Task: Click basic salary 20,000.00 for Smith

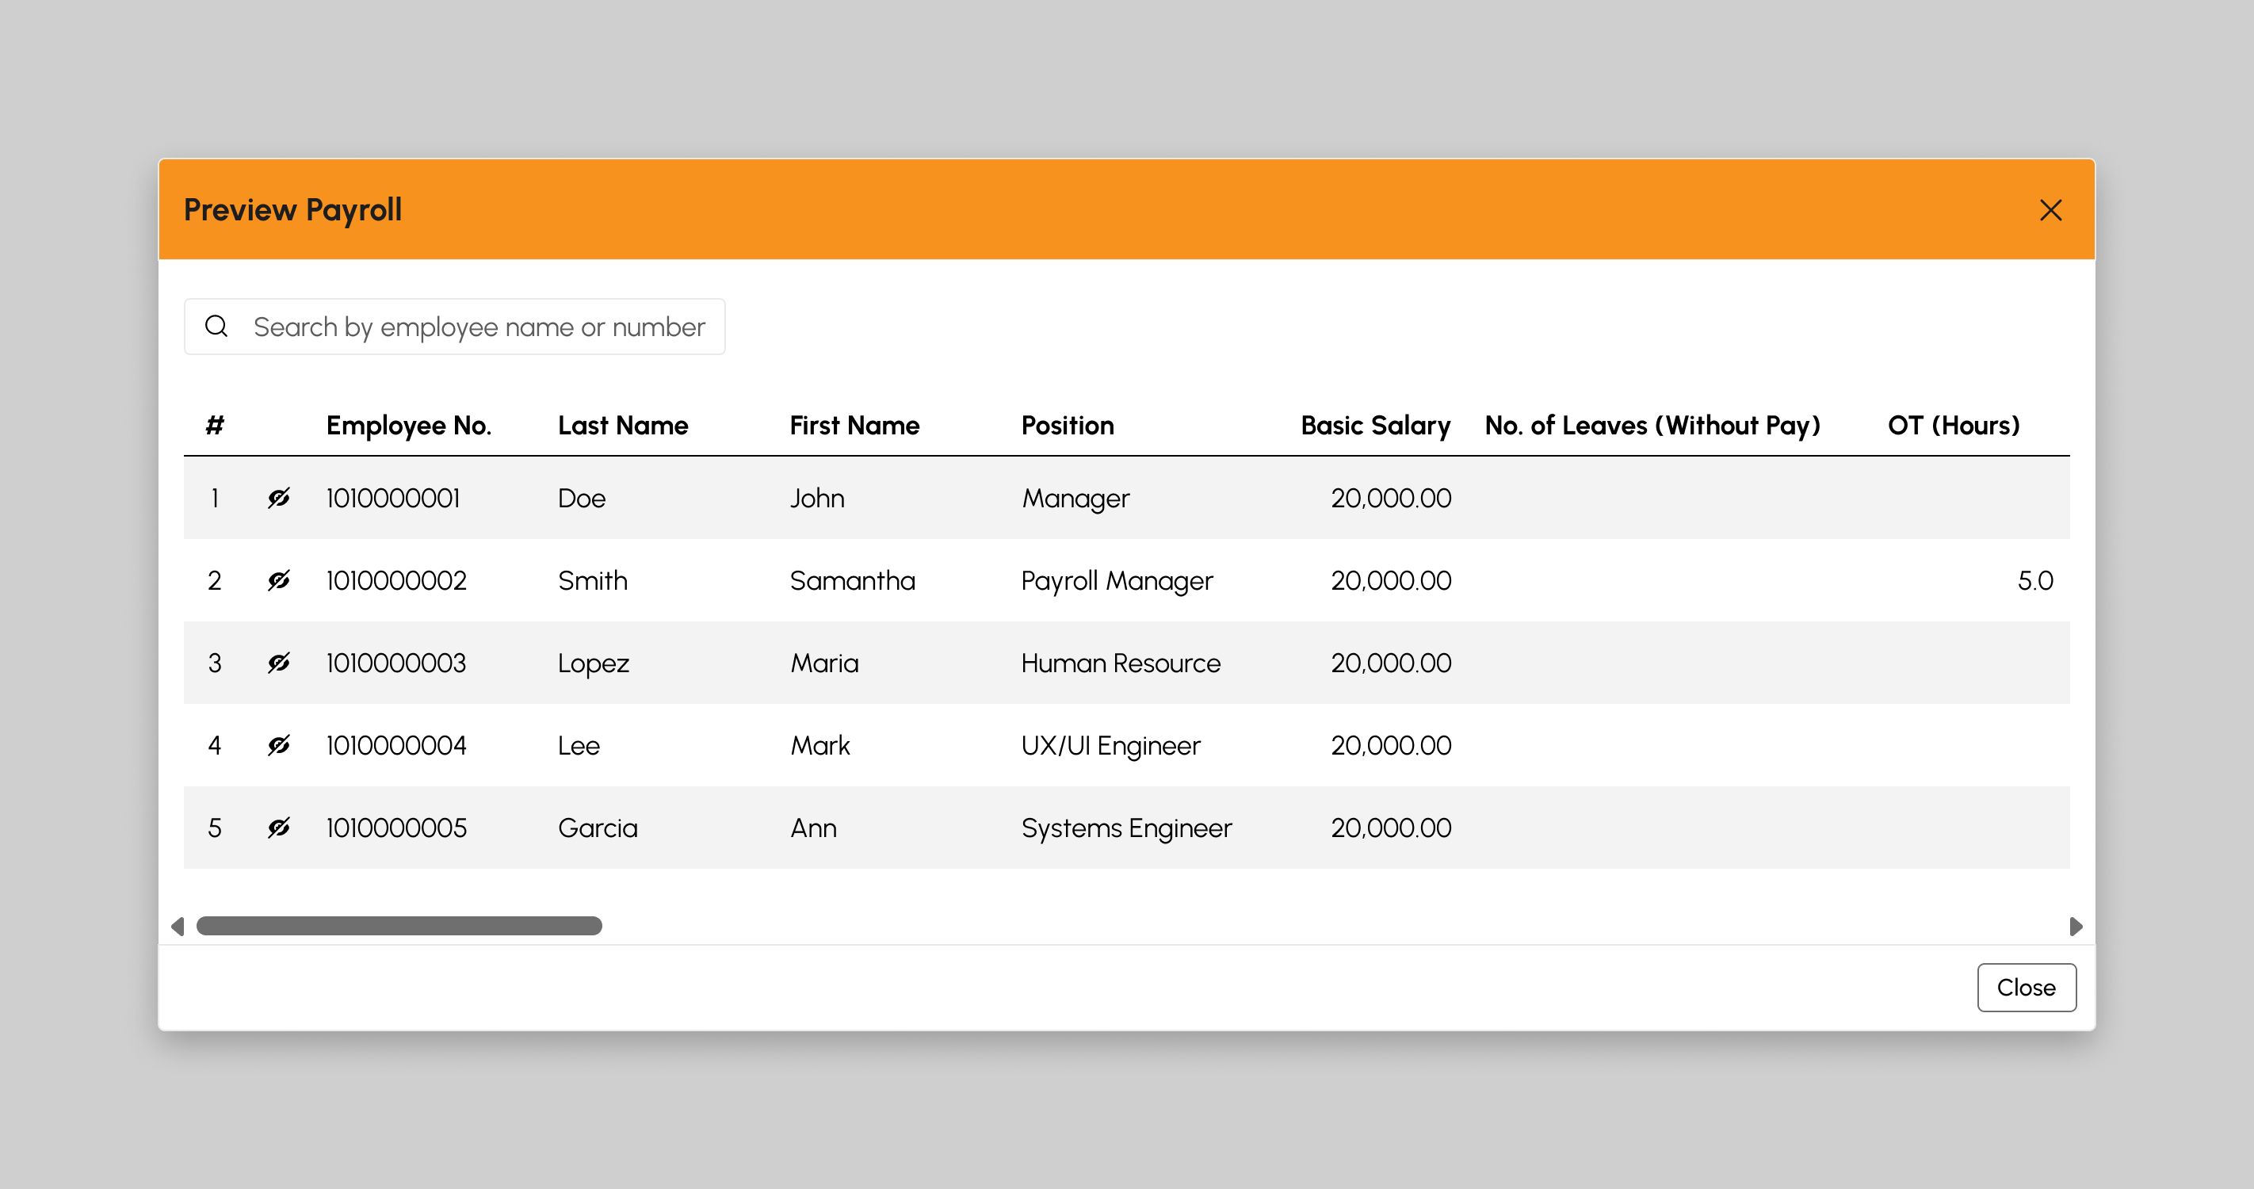Action: point(1391,580)
